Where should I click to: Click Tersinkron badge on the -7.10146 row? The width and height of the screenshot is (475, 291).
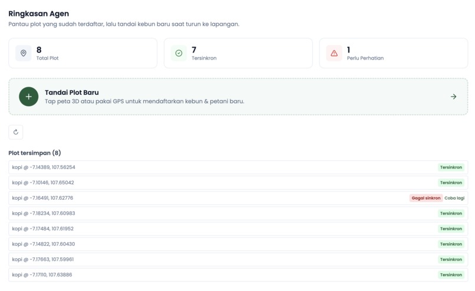click(451, 183)
